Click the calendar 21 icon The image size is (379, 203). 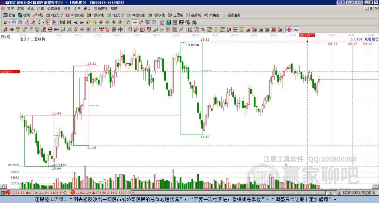[x=162, y=22]
